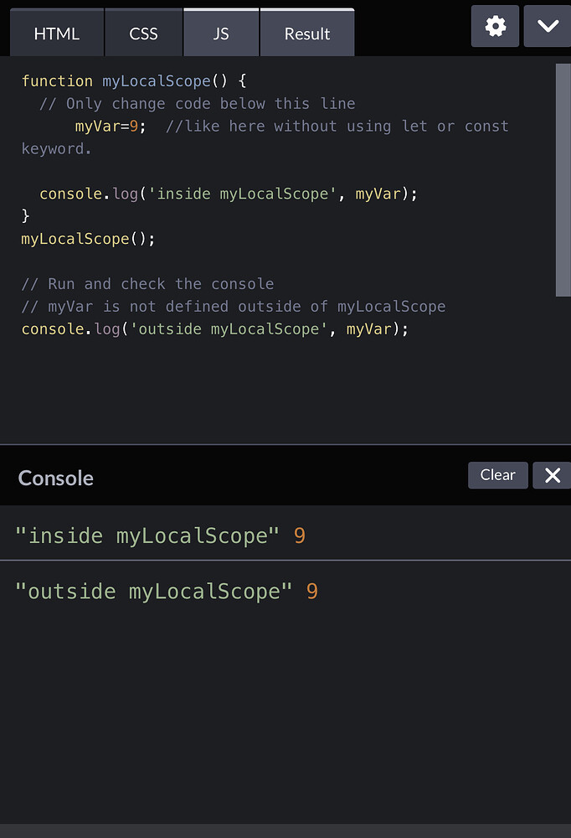571x838 pixels.
Task: Click the X icon to close the Console
Action: (551, 475)
